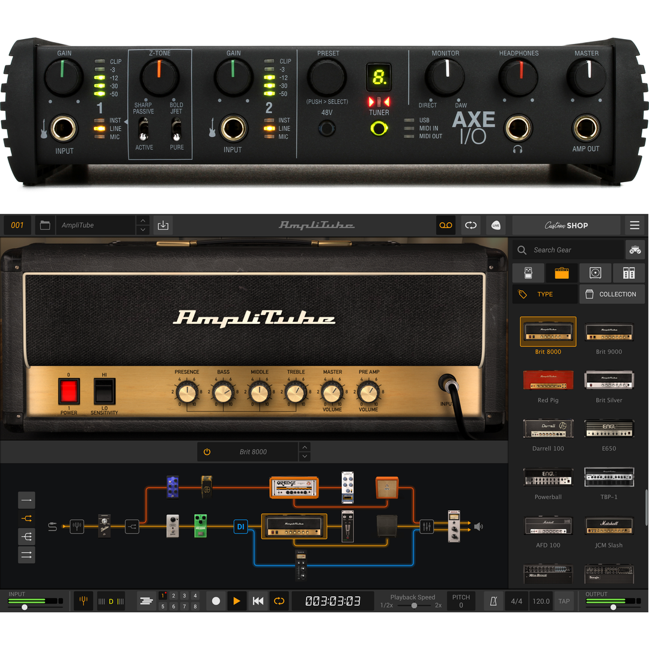Enable Live mode button
Viewport: 649px width, 649px height.
pos(496,225)
